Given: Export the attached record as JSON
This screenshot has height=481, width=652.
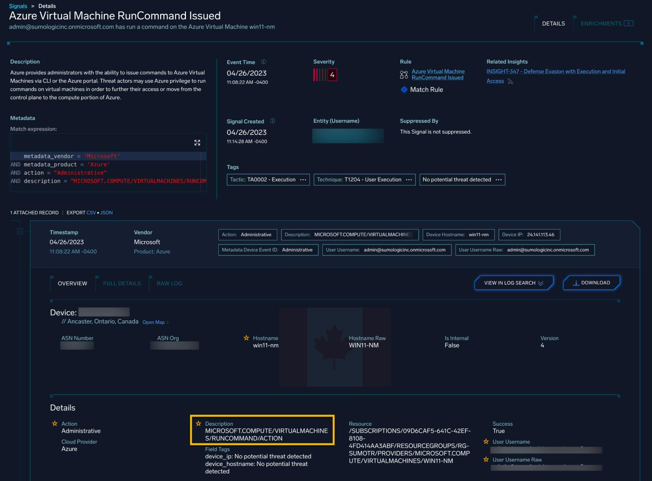Looking at the screenshot, I should [106, 212].
